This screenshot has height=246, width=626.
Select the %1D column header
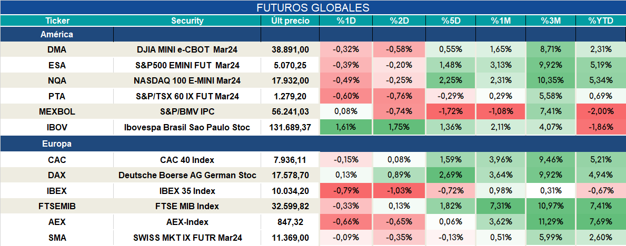click(346, 21)
